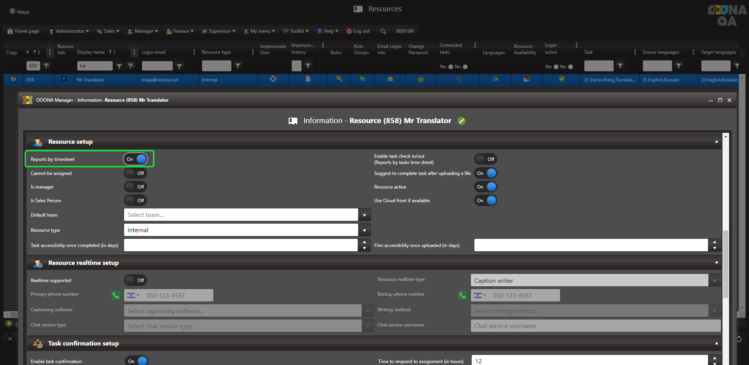Toggle Resource active switch off
The height and width of the screenshot is (365, 749).
(x=486, y=187)
